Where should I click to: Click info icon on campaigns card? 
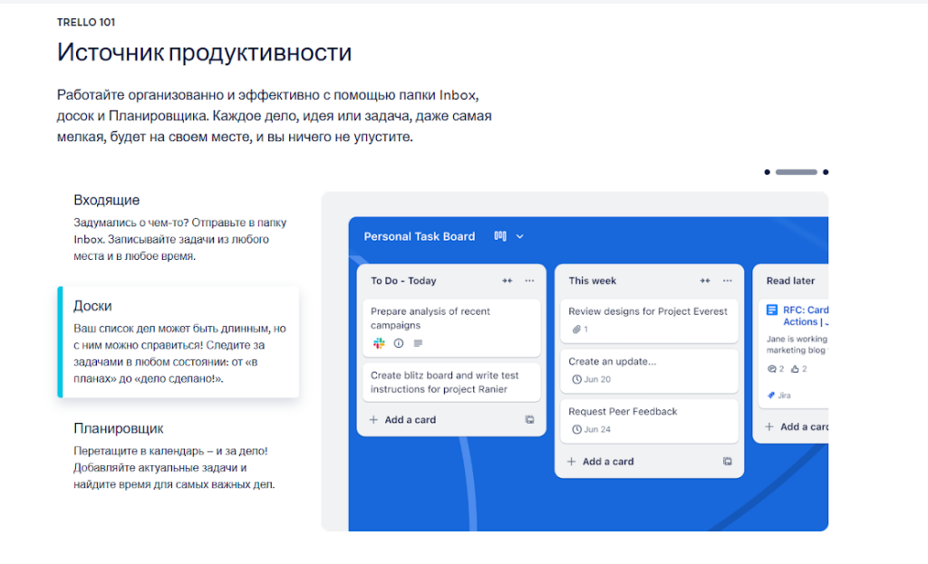tap(399, 343)
